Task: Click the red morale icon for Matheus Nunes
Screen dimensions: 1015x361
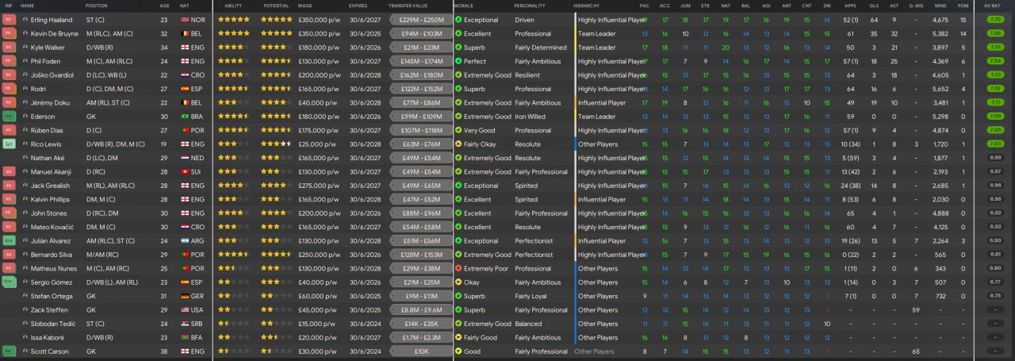Action: coord(458,268)
